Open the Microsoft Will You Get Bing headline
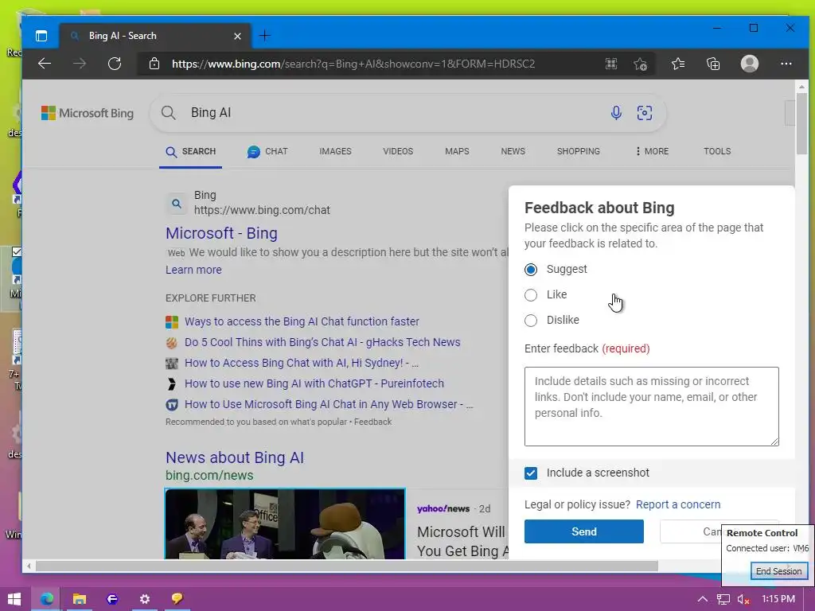This screenshot has height=611, width=815. coord(462,541)
